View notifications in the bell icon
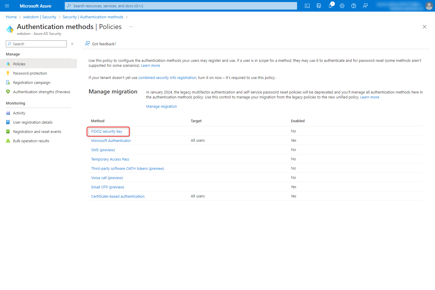 point(330,6)
